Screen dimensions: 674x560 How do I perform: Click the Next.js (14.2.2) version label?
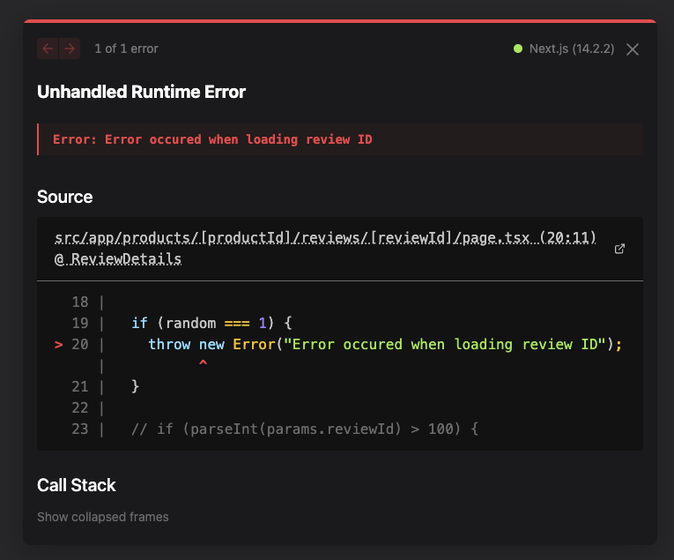(572, 49)
